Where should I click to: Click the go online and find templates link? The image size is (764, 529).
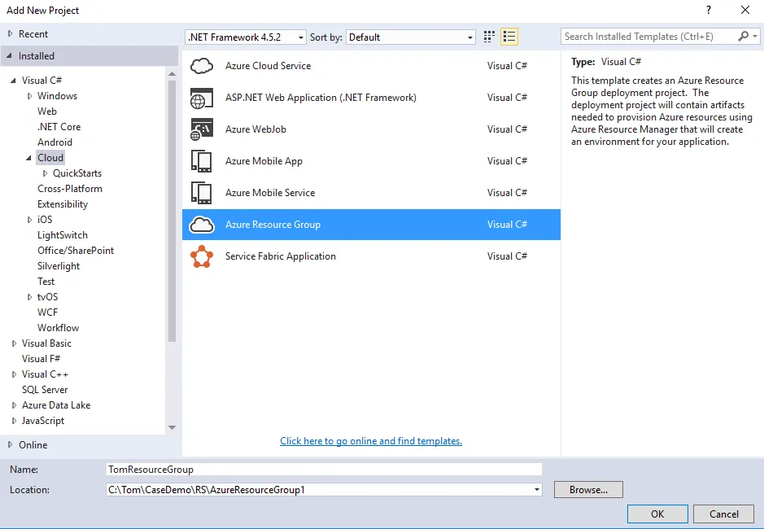point(371,441)
